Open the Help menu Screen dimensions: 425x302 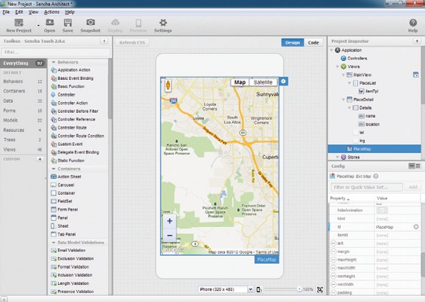coord(70,12)
